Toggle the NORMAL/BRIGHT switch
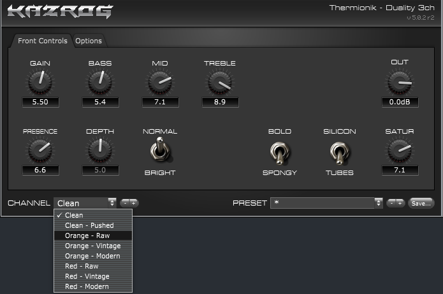Screen dimensions: 443x294 pos(160,150)
